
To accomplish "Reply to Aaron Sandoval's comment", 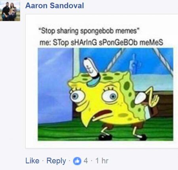I will 56,161.
